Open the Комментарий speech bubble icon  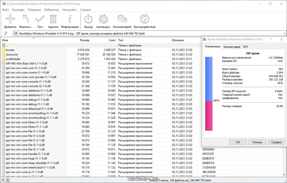[122, 19]
